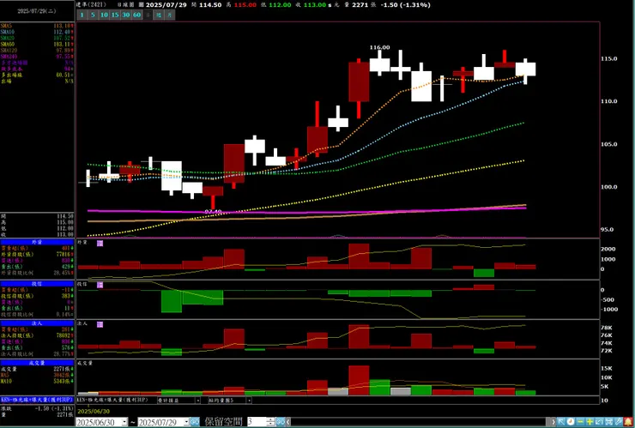Viewport: 635px width, 428px height.
Task: Select the monthly (月) timeframe button
Action: coord(170,15)
